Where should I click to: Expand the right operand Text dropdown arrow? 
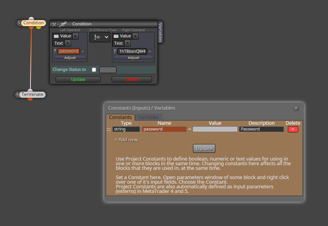(128, 43)
